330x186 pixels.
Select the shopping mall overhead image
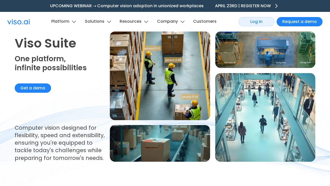[x=265, y=117]
